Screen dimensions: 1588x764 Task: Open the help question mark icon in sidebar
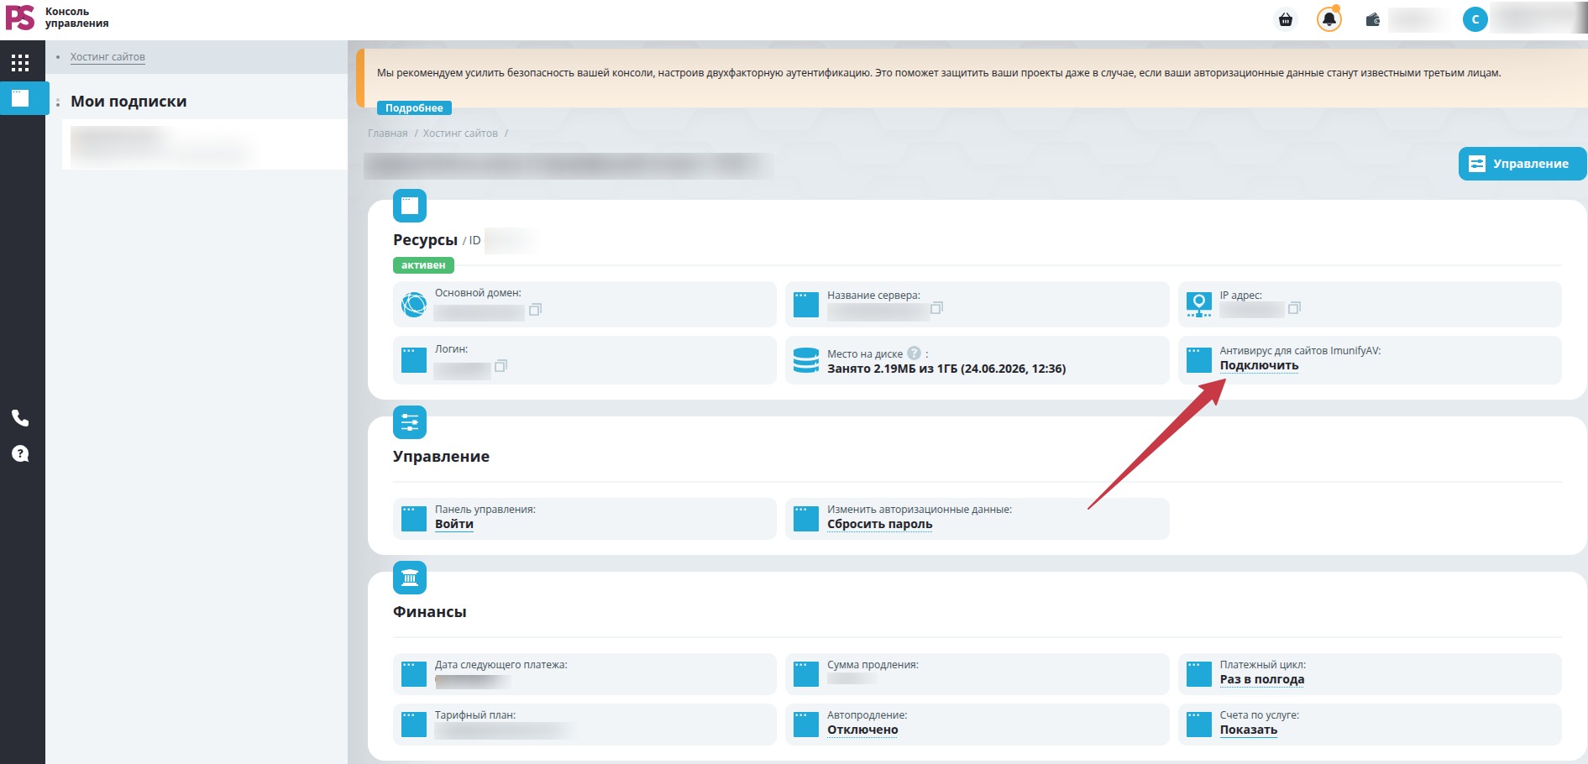(x=20, y=453)
